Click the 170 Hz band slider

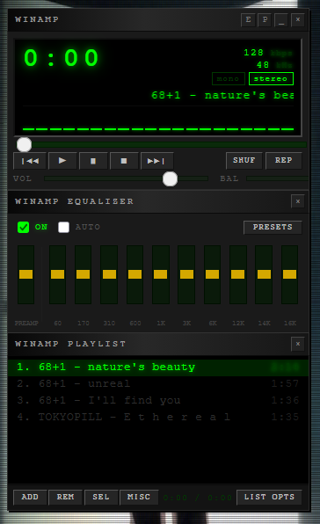[x=84, y=274]
